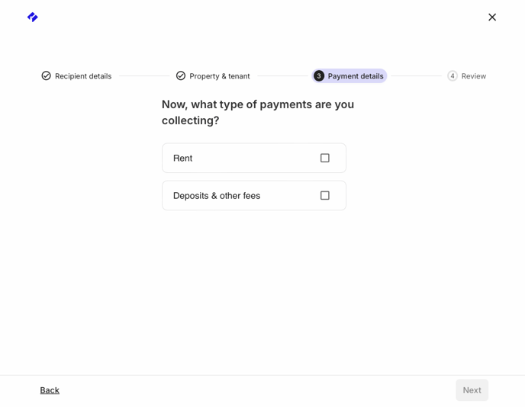525x407 pixels.
Task: Select the Payment details step label
Action: coord(356,76)
